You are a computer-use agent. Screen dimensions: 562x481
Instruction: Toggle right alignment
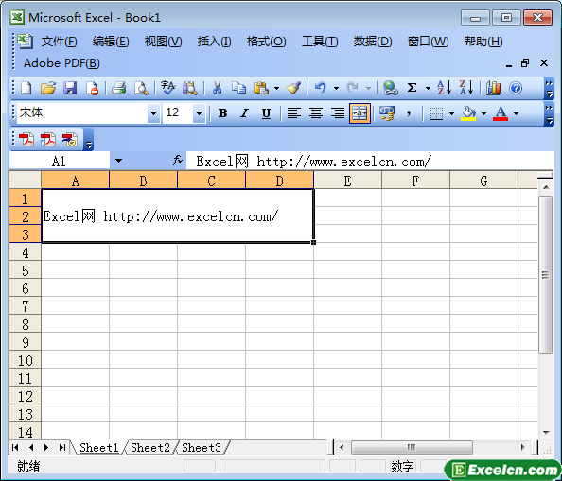click(338, 113)
